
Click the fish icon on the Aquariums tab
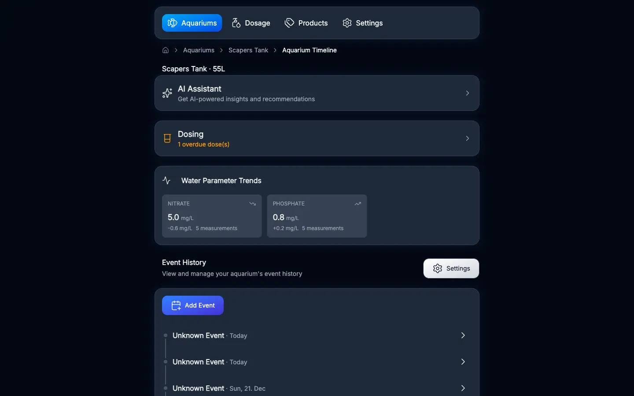click(172, 23)
